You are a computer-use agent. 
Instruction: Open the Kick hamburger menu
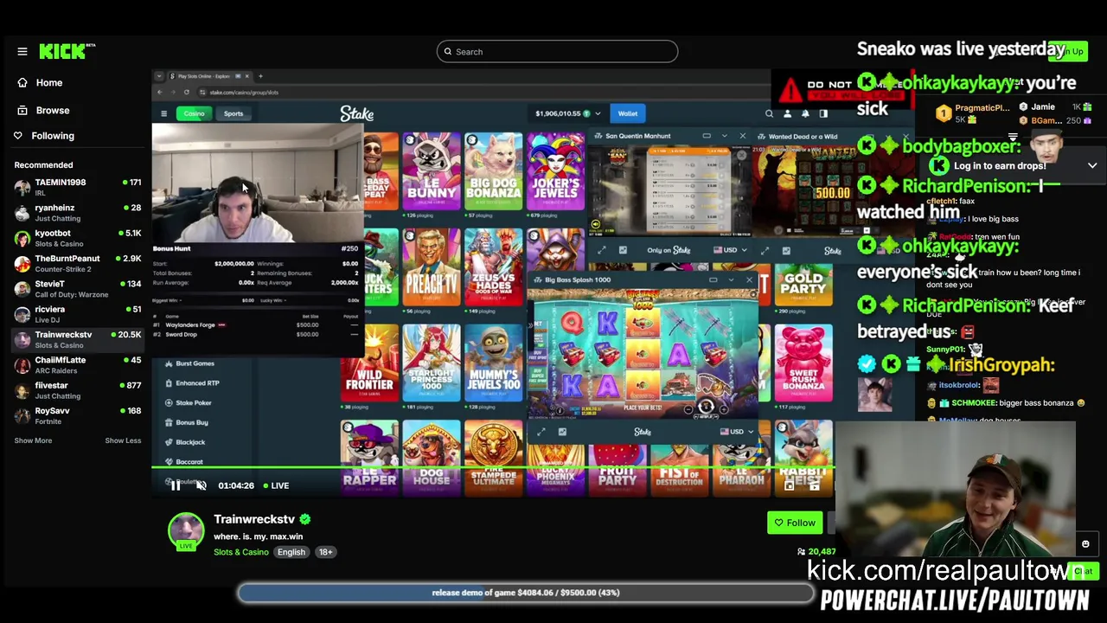22,52
